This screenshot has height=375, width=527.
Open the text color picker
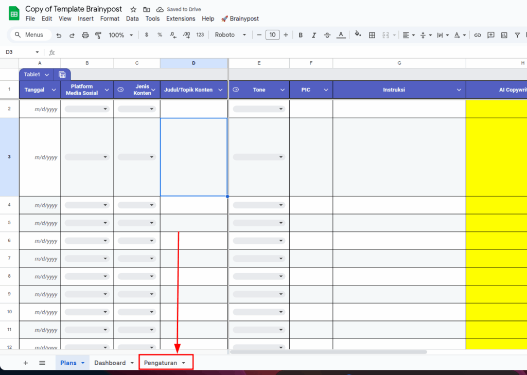[x=341, y=35]
